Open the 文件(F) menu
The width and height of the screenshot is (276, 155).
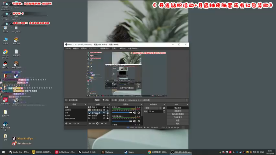pos(68,49)
